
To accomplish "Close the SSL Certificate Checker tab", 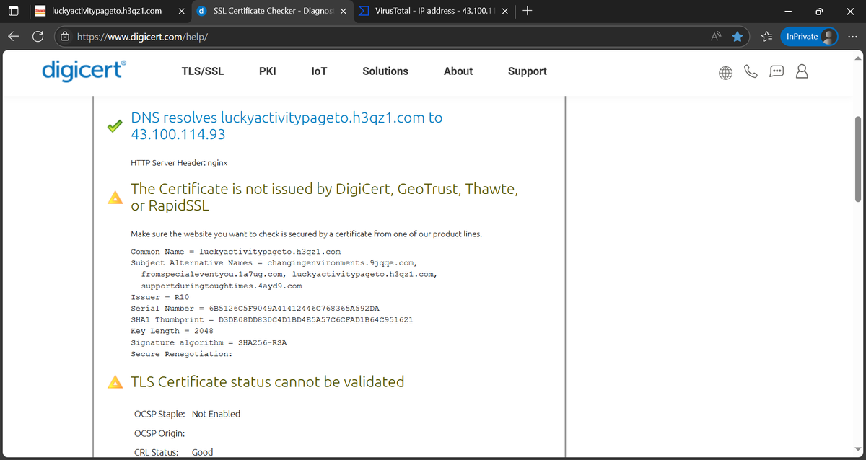I will [342, 12].
